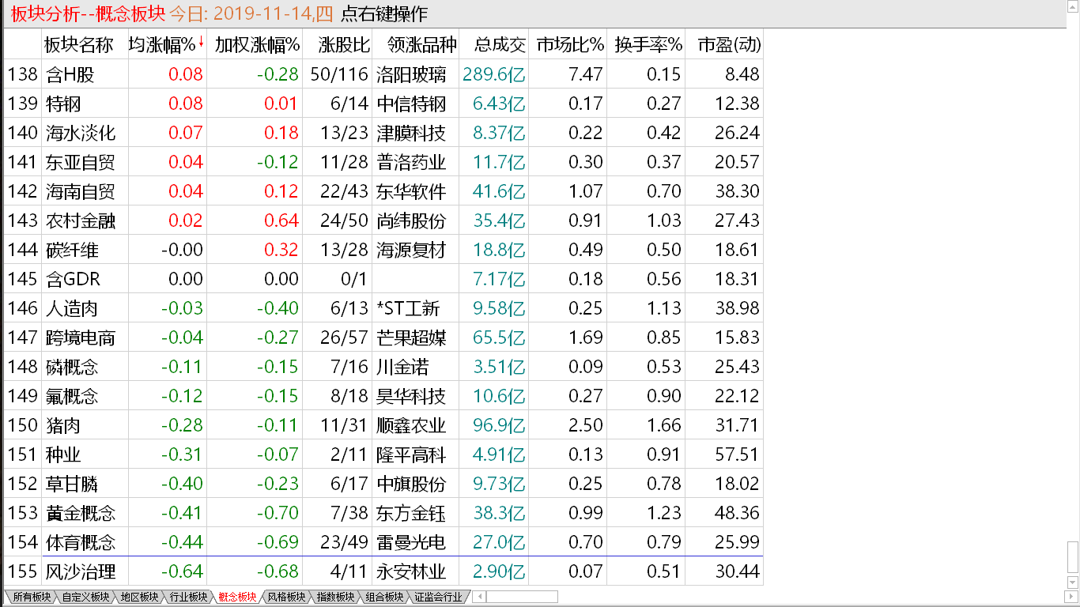Click leading stock 津膜科技
Screen dimensions: 1080x607
tap(412, 133)
